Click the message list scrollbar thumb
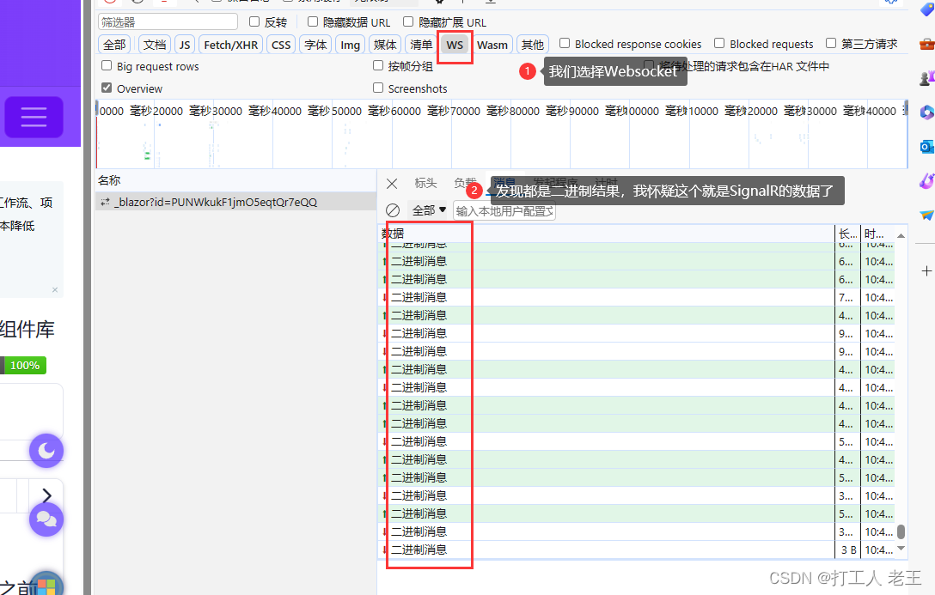Image resolution: width=935 pixels, height=595 pixels. (x=901, y=531)
